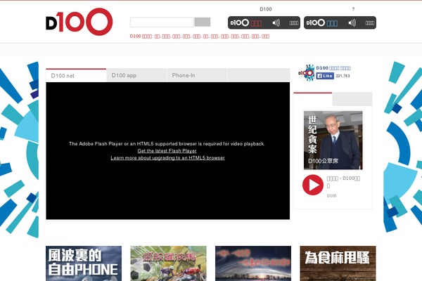Image resolution: width=422 pixels, height=281 pixels.
Task: Open Learn more about upgrading to HTML5 browser
Action: click(167, 158)
